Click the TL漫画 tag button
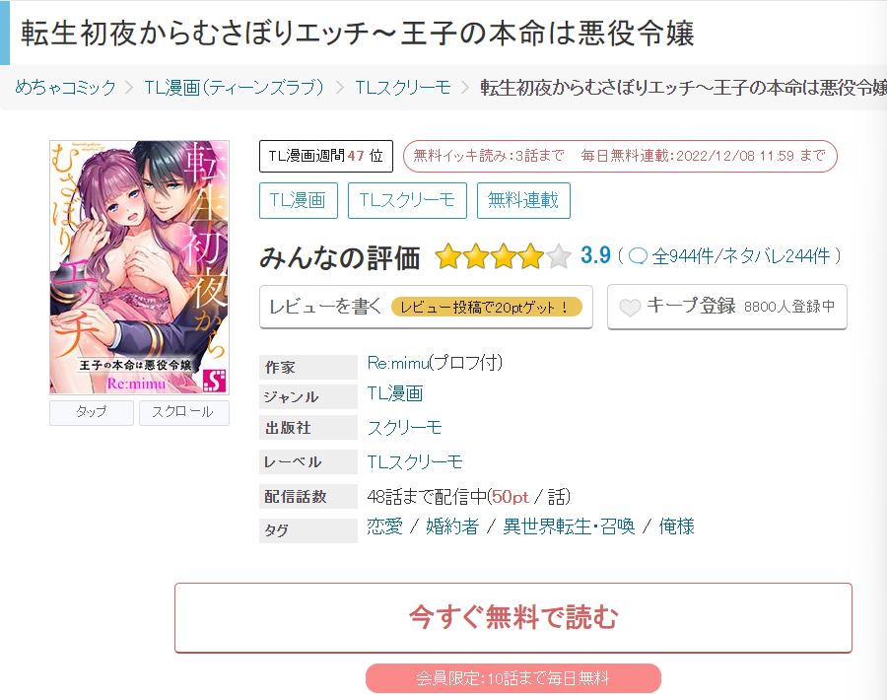887x700 pixels. pos(298,200)
